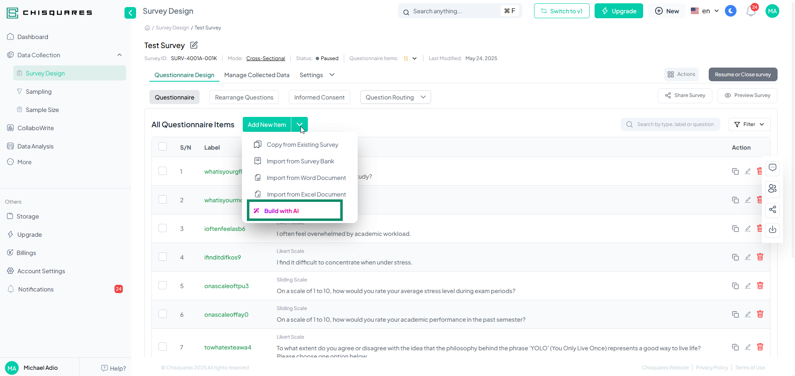Click the download icon in right side panel
Viewport: 795px width, 376px height.
[772, 230]
